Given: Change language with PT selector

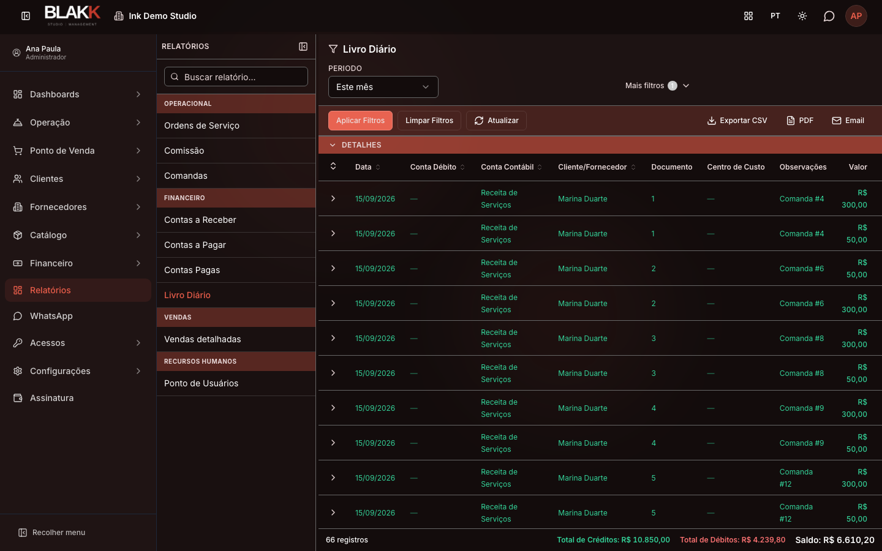Looking at the screenshot, I should tap(775, 16).
